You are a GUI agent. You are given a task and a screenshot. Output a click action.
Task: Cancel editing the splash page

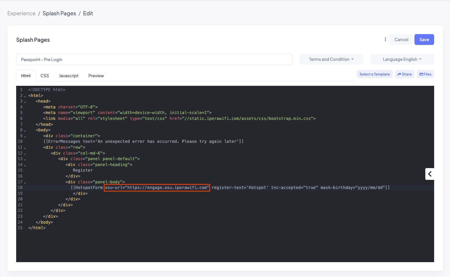(x=401, y=40)
